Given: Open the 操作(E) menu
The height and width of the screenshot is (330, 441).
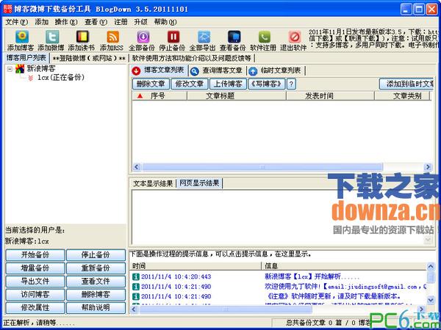Looking at the screenshot, I should coord(66,22).
